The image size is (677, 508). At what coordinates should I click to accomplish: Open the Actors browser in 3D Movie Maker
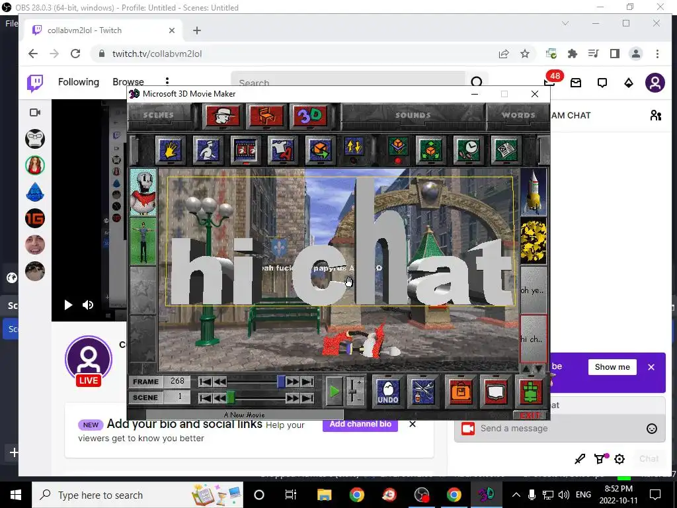click(x=222, y=116)
